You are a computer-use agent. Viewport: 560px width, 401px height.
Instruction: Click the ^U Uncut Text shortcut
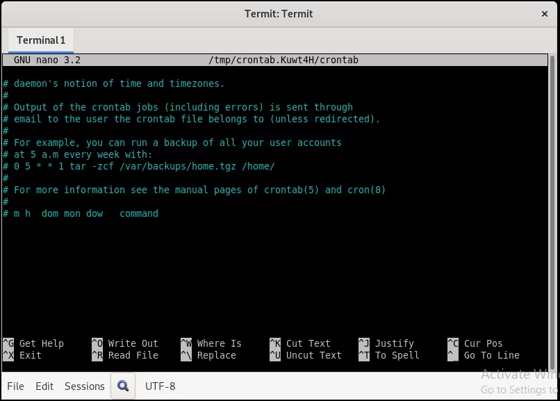(306, 355)
